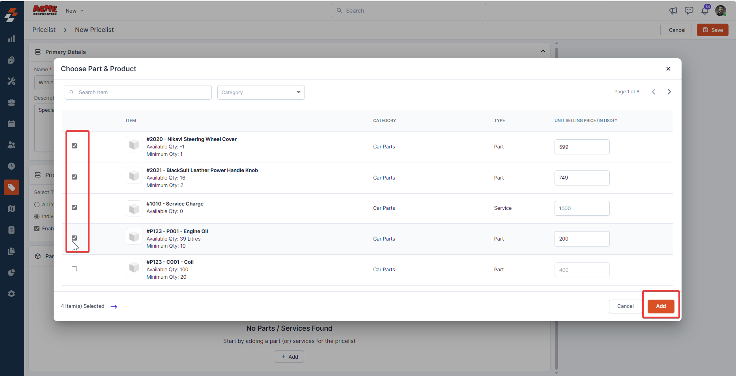Image resolution: width=736 pixels, height=376 pixels.
Task: Check the P123 - C001 - Coil checkbox
Action: tap(75, 269)
